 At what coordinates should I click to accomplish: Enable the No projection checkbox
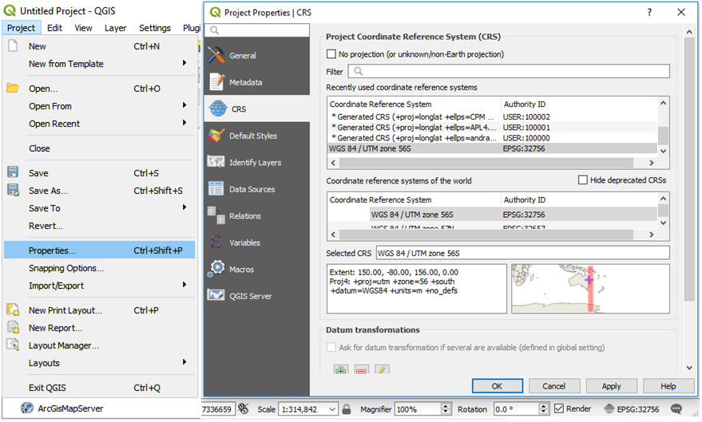pos(331,54)
